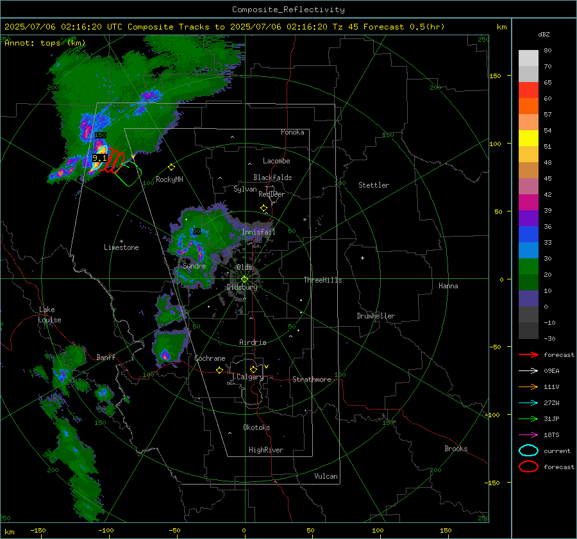Screen dimensions: 577x539
Task: Click the yellow radar site marker above Didsbury
Action: click(244, 279)
